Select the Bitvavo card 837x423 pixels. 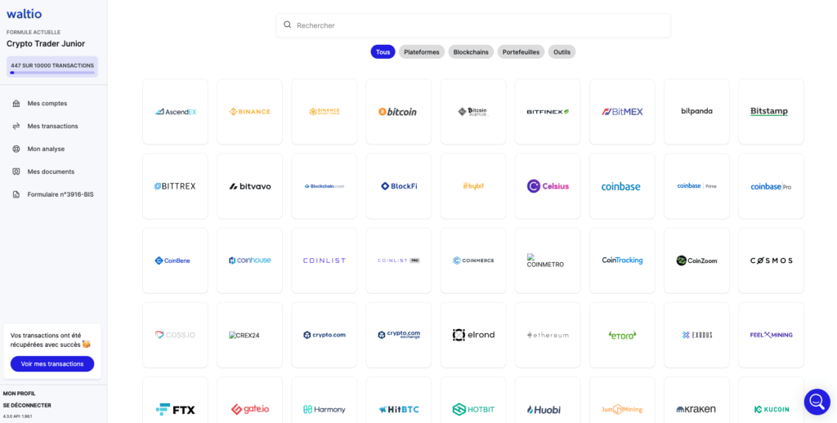[x=249, y=186]
